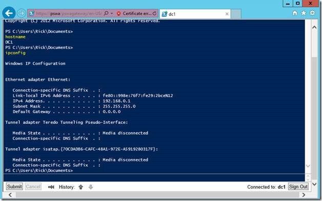The width and height of the screenshot is (322, 201).
Task: Click the Teredo Tunneling adapter heading
Action: (x=67, y=122)
